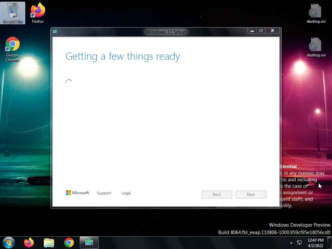
Task: Minimize the Windows 11 Setup window
Action: coord(252,31)
